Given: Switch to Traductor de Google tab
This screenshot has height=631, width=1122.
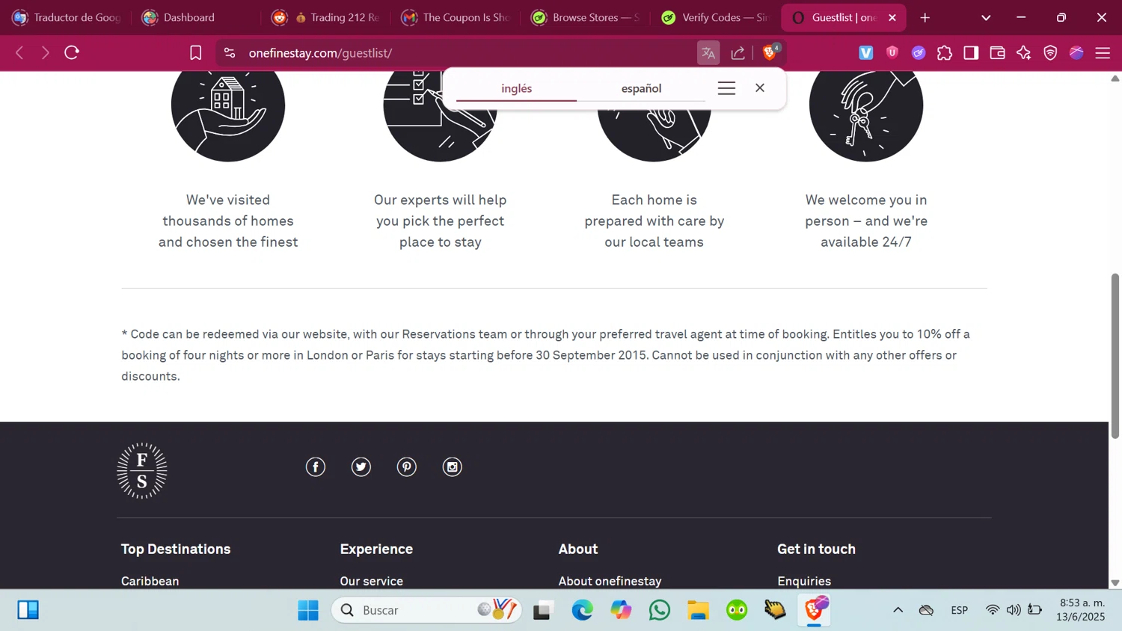Looking at the screenshot, I should pyautogui.click(x=67, y=17).
